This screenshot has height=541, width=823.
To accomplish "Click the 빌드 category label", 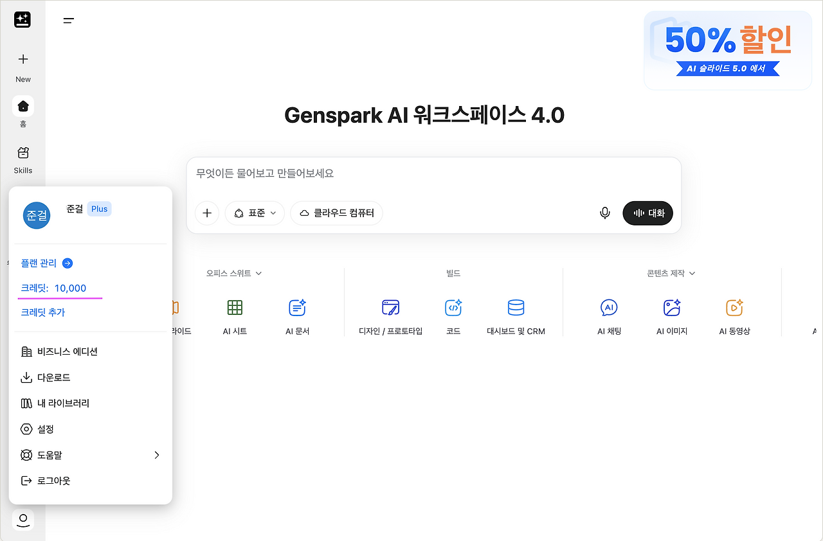I will (x=453, y=273).
